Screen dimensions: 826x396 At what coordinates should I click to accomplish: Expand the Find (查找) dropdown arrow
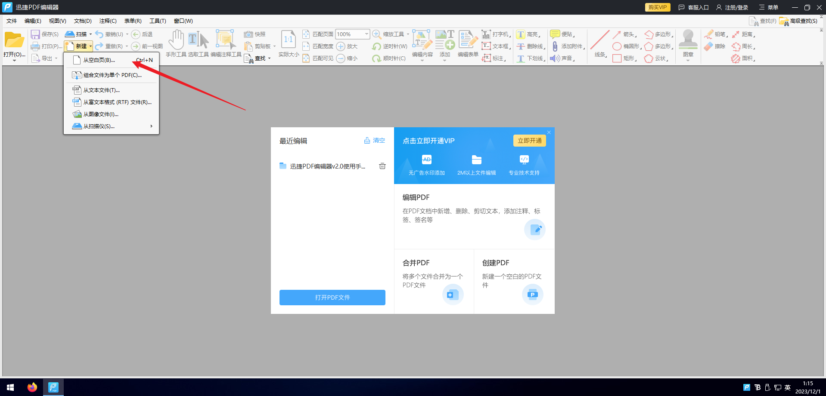269,58
